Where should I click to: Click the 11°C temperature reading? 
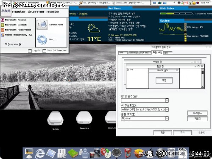[x=94, y=39]
